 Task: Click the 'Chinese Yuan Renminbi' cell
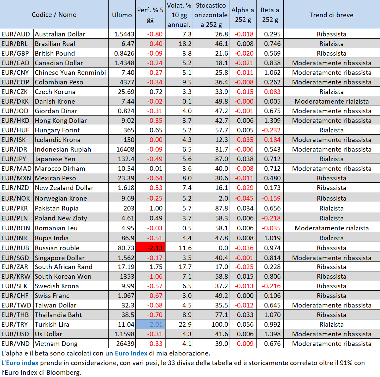[x=71, y=72]
